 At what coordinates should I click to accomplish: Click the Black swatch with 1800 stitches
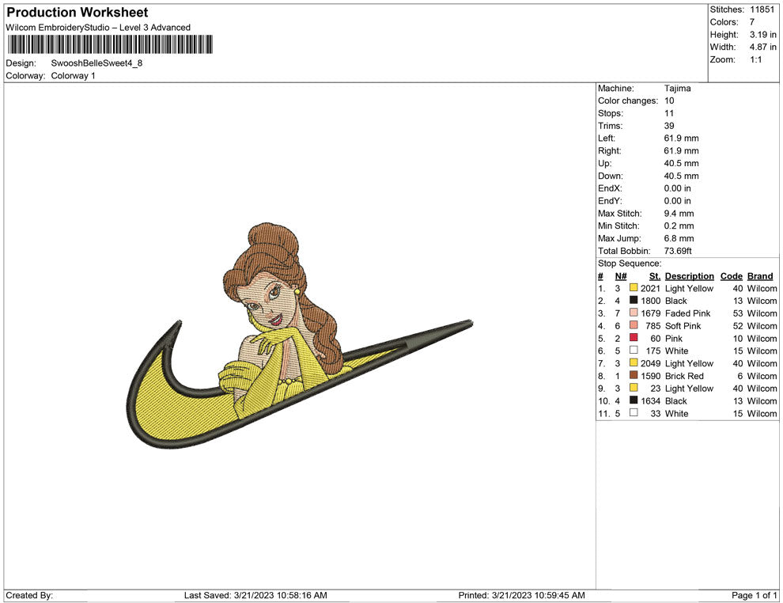pos(634,301)
